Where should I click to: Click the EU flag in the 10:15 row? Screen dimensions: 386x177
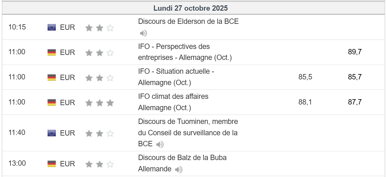click(52, 27)
